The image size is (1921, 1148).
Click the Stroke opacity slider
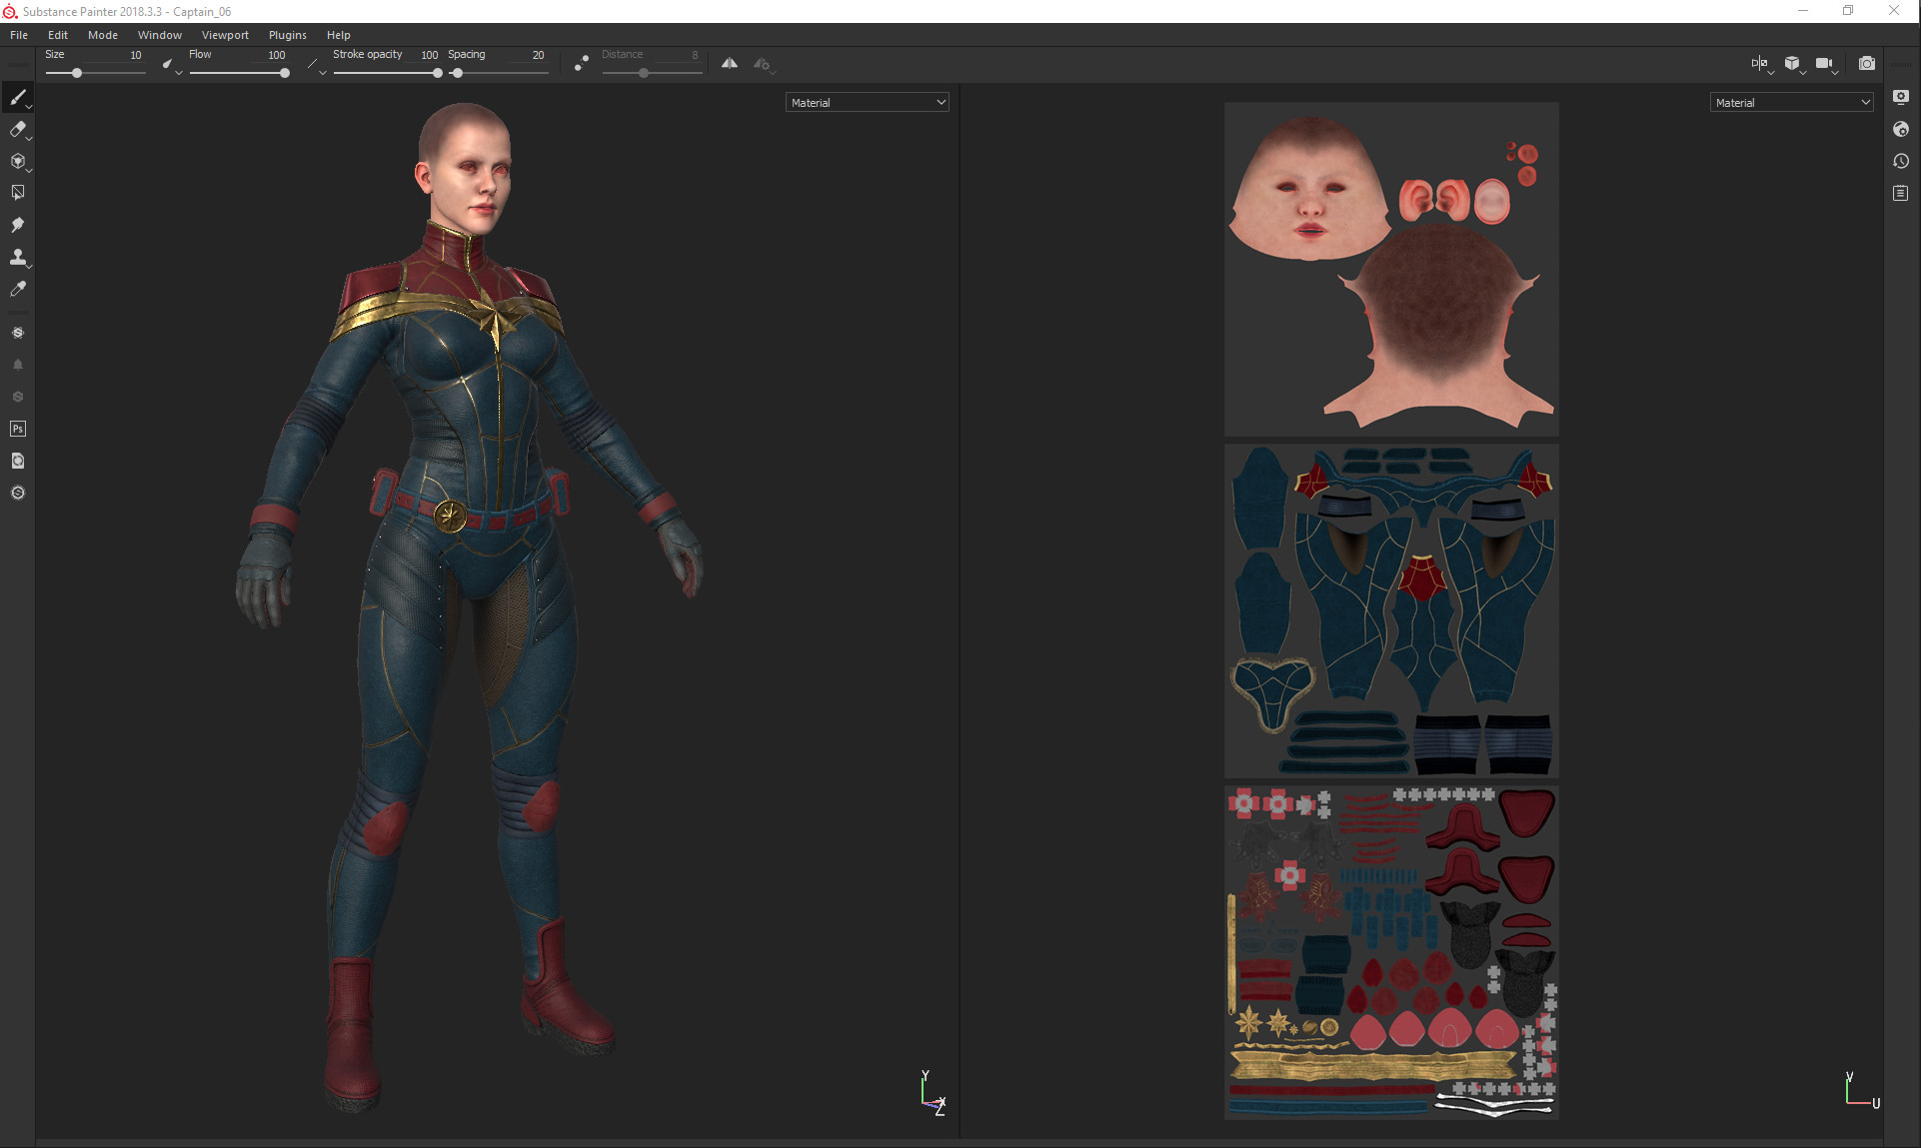pos(388,73)
